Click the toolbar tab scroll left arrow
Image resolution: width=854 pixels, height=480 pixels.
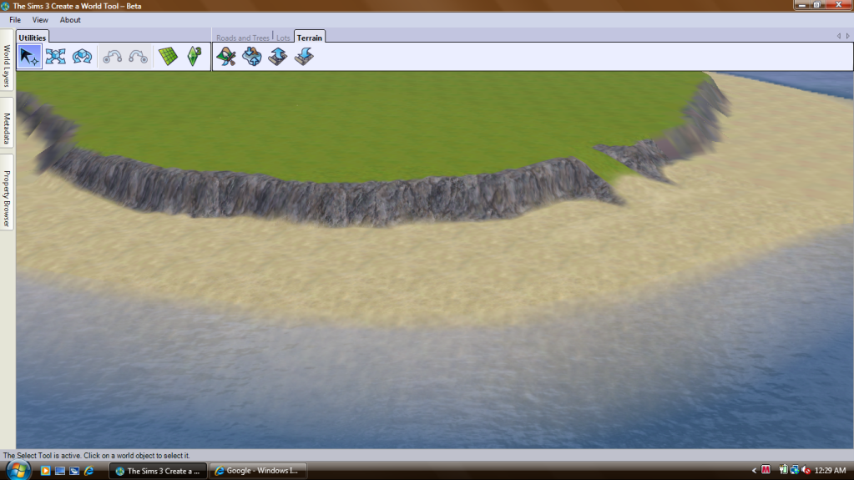839,36
